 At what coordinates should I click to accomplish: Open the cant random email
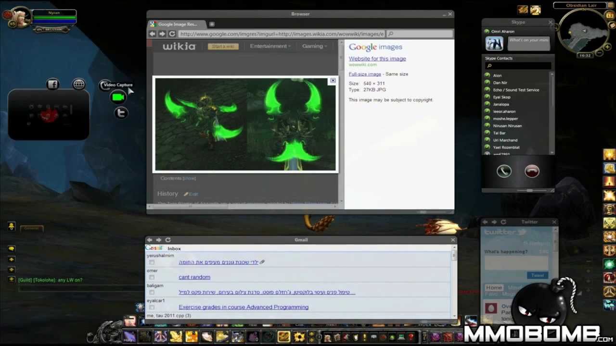pyautogui.click(x=194, y=277)
